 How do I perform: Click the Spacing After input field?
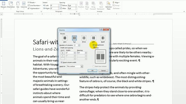(71, 8)
